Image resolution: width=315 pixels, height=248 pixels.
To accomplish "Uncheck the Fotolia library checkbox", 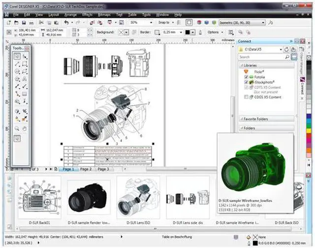I will (x=247, y=77).
